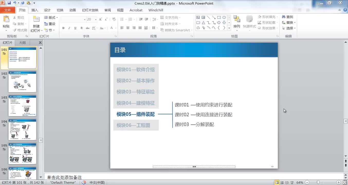Create a new slide with 新建幻灯片 icon
This screenshot has height=185, width=348.
pyautogui.click(x=36, y=19)
